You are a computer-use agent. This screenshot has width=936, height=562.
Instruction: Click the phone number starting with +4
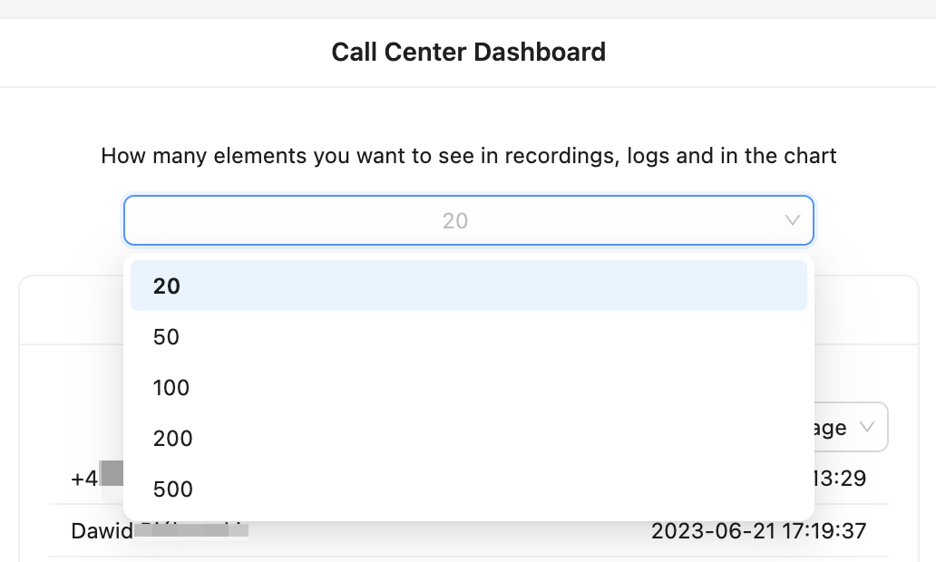pyautogui.click(x=86, y=479)
